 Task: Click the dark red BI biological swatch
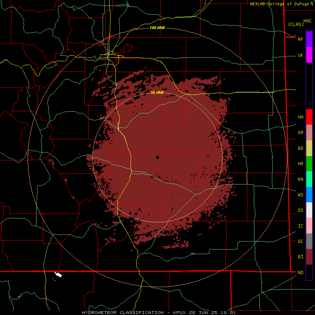(x=309, y=257)
